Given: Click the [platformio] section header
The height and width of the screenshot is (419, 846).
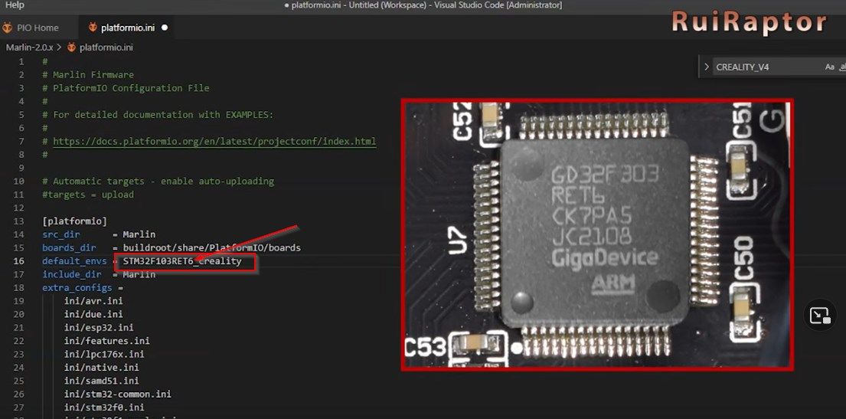Looking at the screenshot, I should coord(74,221).
